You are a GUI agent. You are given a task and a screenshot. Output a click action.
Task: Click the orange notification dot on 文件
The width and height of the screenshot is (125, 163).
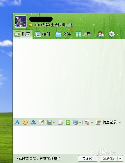click(x=72, y=30)
